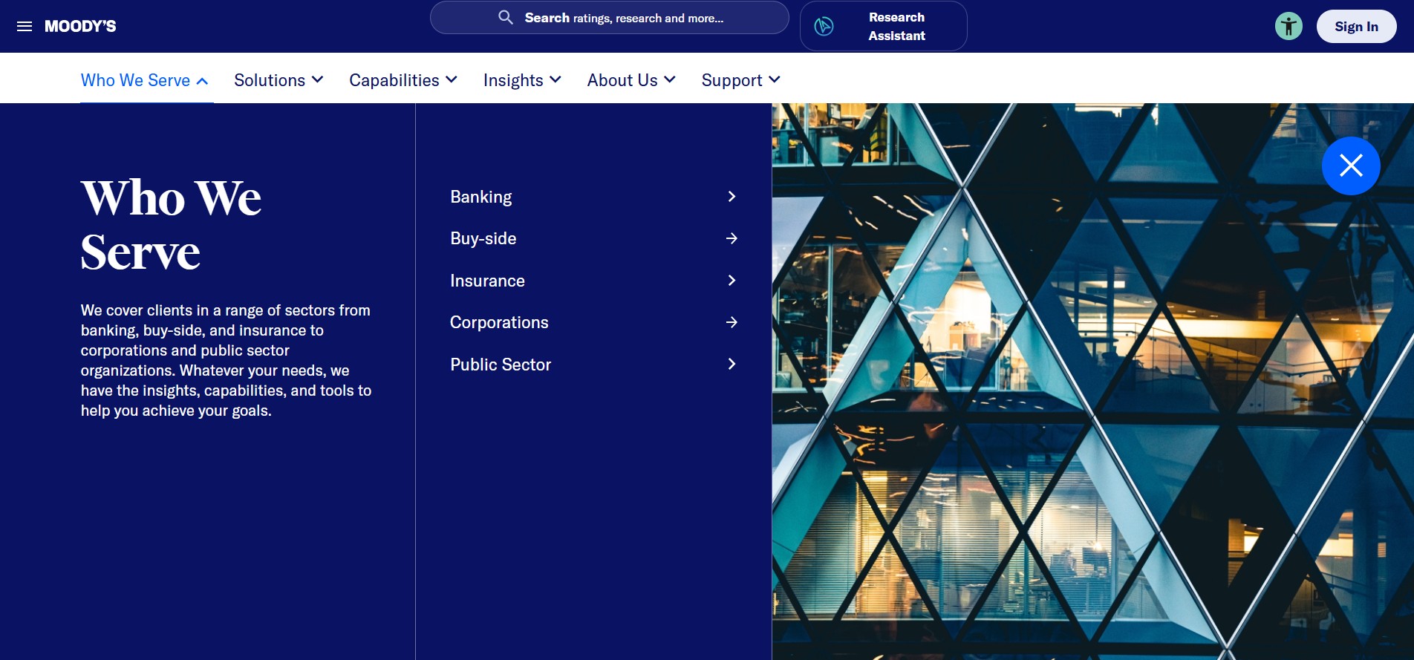The image size is (1414, 660).
Task: Click the search magnifier icon
Action: tap(506, 18)
